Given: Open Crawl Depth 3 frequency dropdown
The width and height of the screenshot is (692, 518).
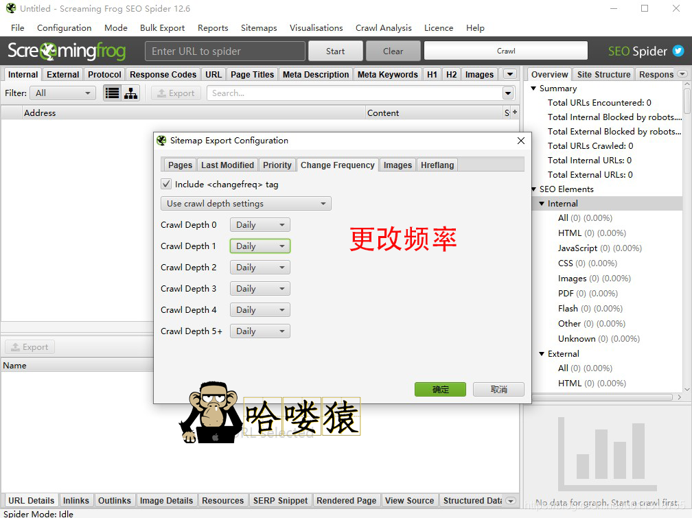Looking at the screenshot, I should click(x=260, y=289).
